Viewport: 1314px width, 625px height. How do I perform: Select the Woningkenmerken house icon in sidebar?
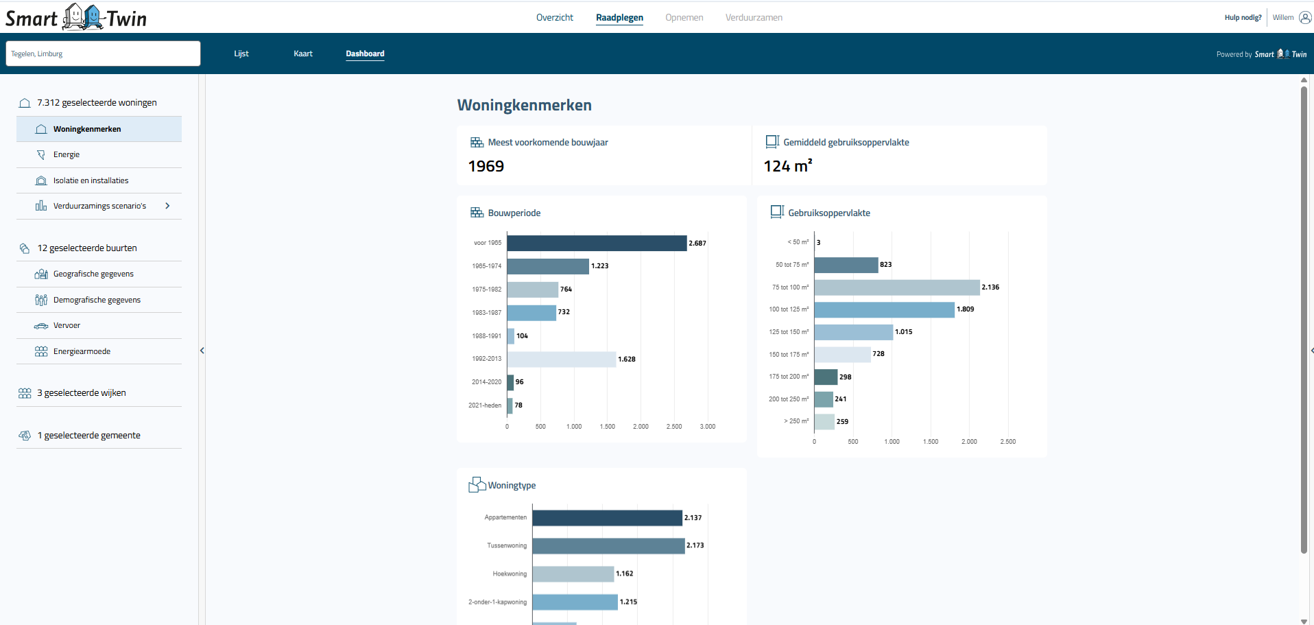41,128
